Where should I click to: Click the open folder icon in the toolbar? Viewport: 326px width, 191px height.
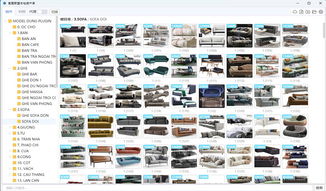(x=314, y=12)
